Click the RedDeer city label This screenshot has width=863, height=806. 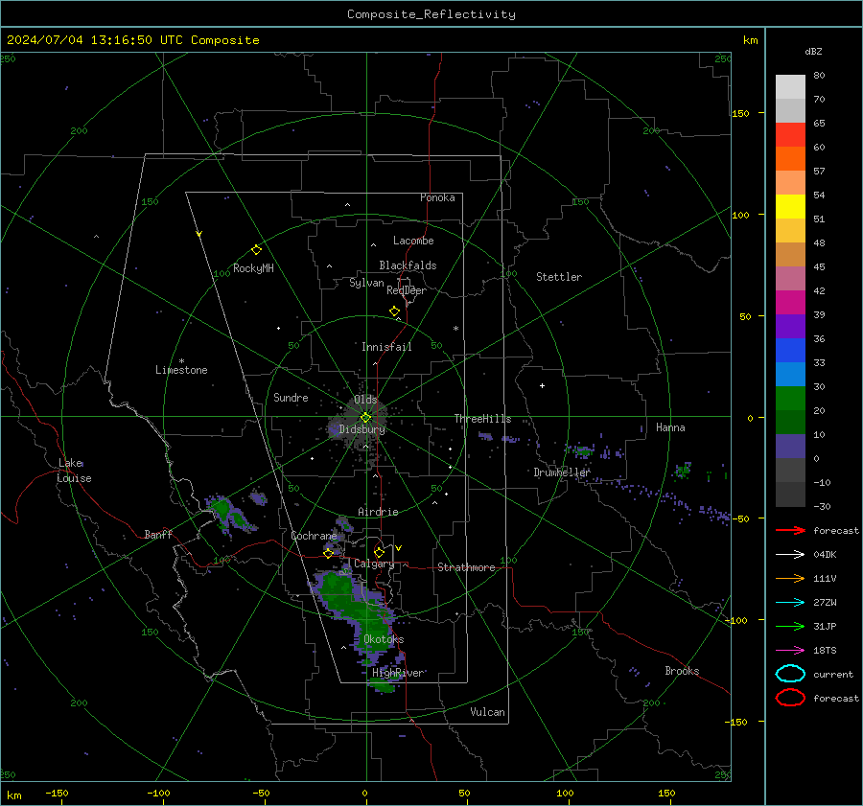(407, 290)
